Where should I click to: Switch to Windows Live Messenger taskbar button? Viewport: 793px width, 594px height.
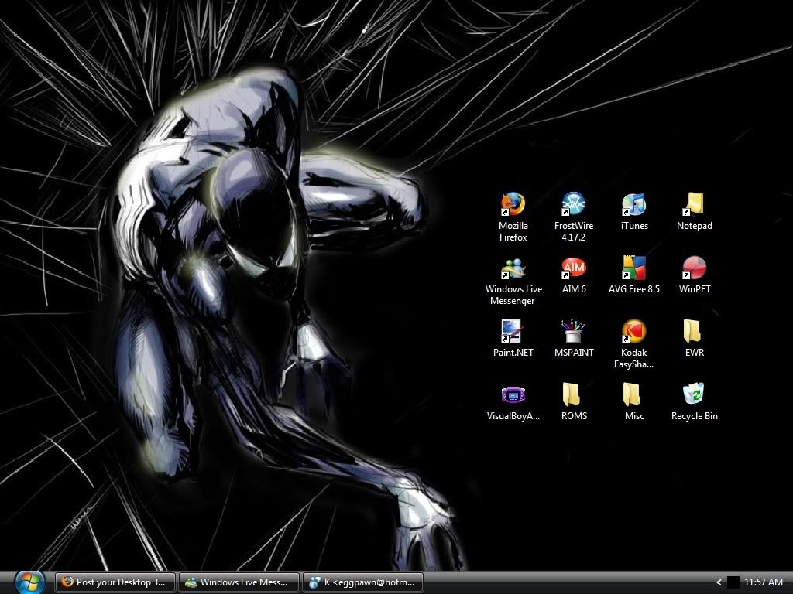tap(239, 582)
